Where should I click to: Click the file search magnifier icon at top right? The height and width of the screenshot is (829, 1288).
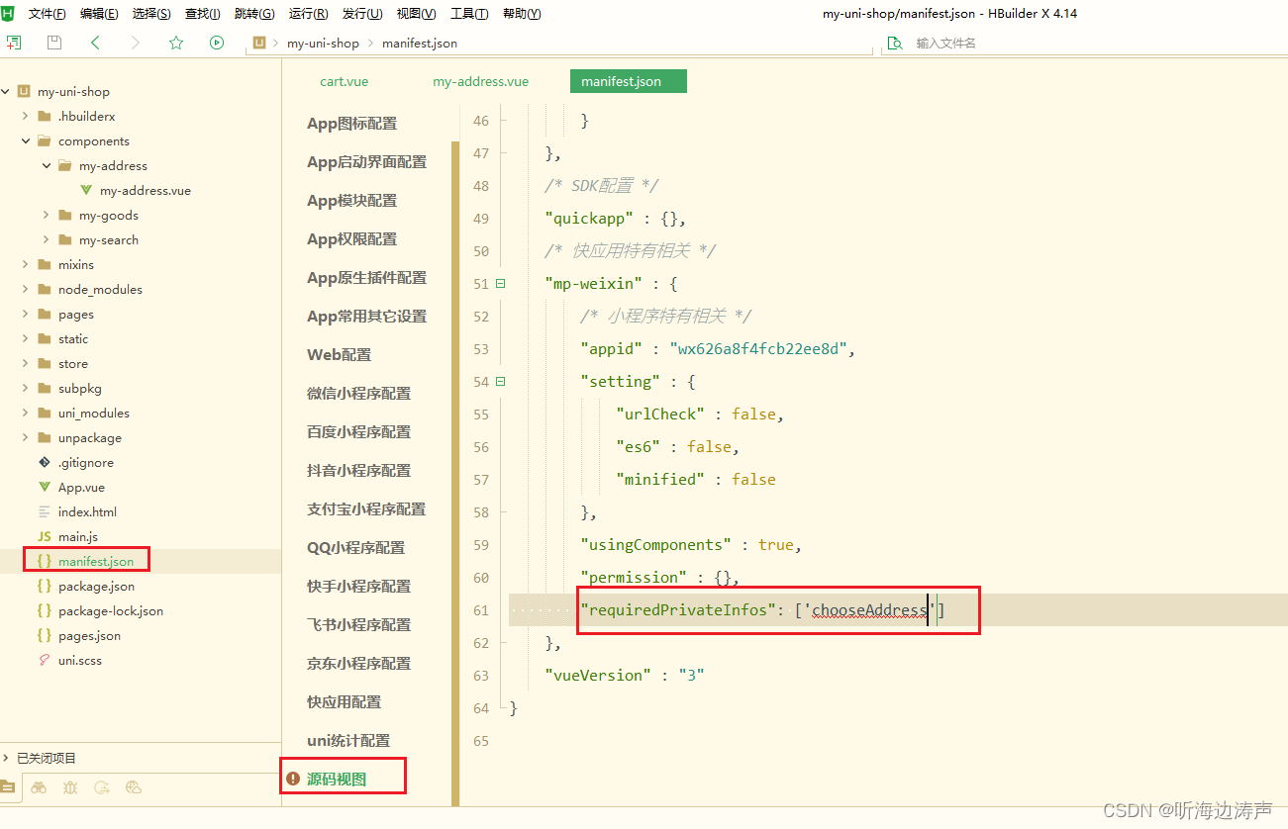[894, 43]
